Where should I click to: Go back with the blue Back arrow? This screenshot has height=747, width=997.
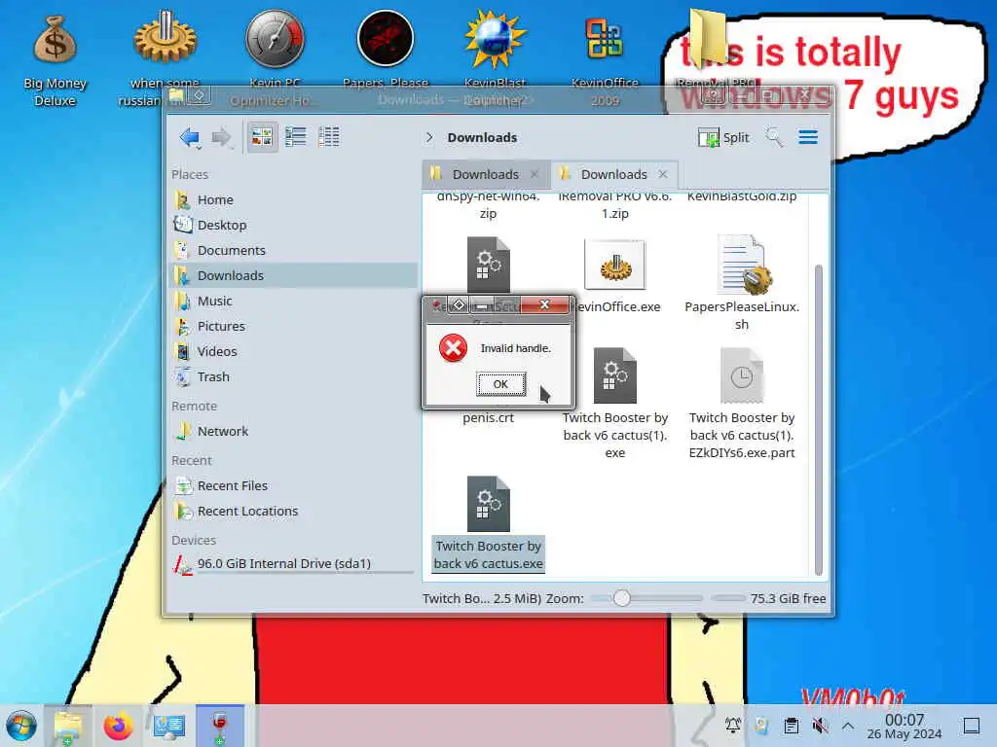click(190, 137)
